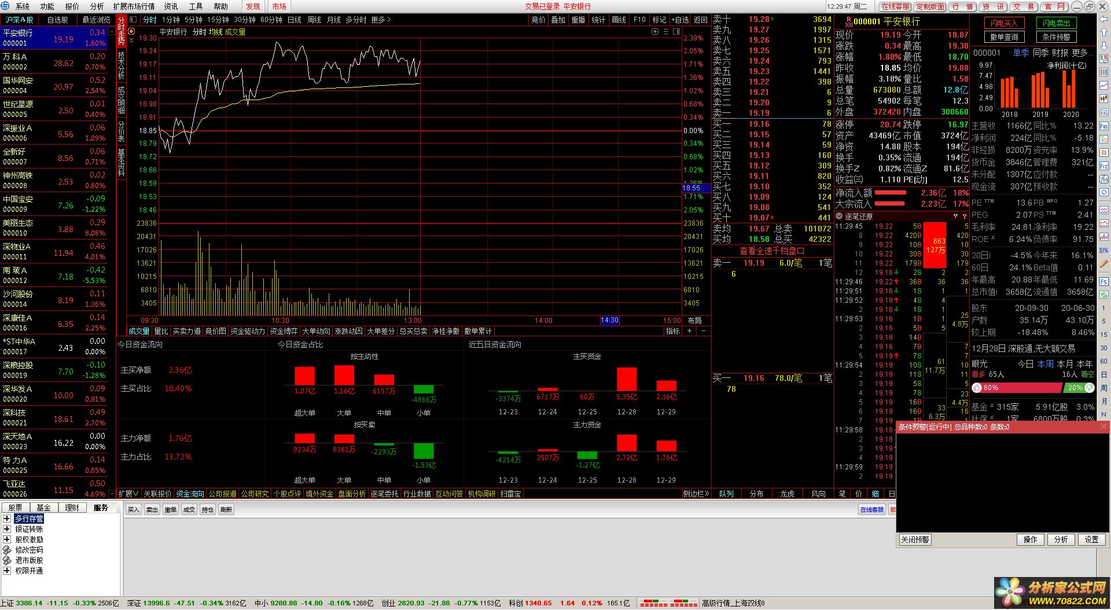Click the double chevron below the chart marker
The image size is (1111, 610).
(131, 40)
